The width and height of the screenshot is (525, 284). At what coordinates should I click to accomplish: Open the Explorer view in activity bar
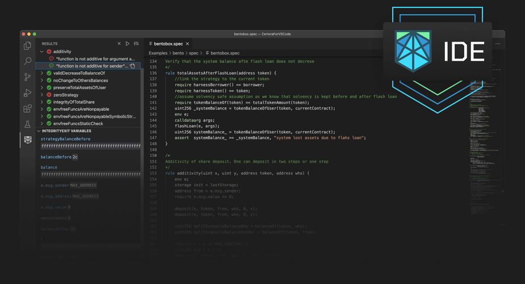pos(27,45)
